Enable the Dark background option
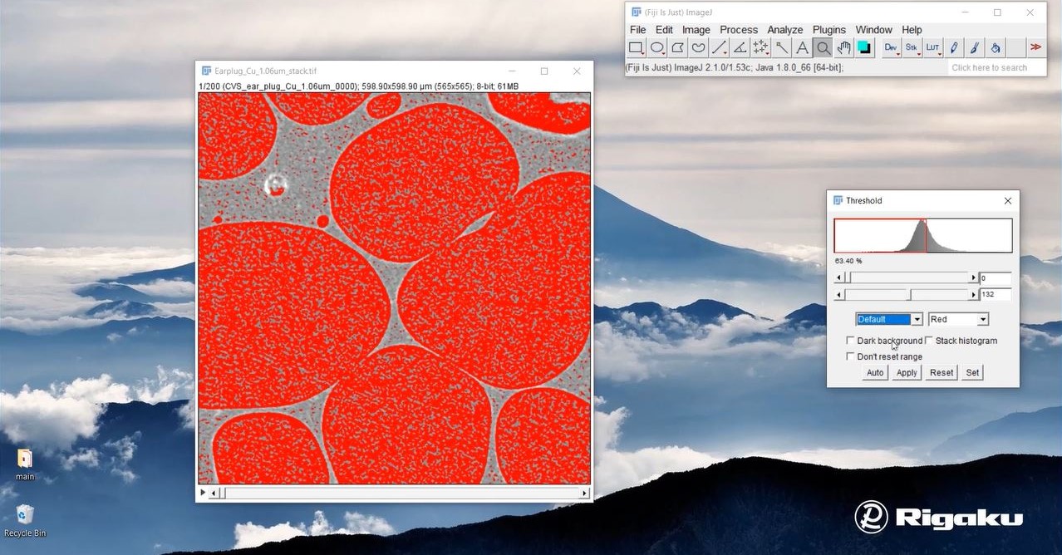The height and width of the screenshot is (555, 1062). 850,341
